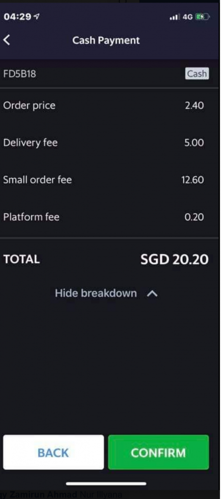Tap the Hide breakdown label
Viewport: 221px width, 499px height.
pyautogui.click(x=96, y=293)
